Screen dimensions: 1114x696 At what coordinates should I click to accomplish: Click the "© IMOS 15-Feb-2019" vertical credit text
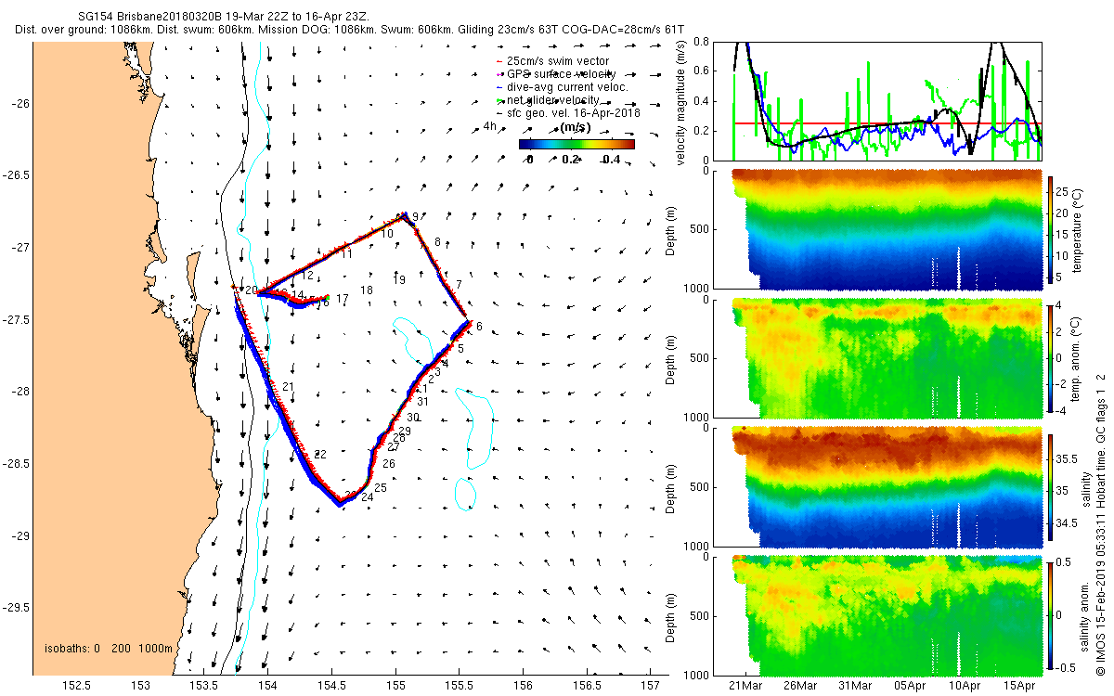(x=1100, y=618)
